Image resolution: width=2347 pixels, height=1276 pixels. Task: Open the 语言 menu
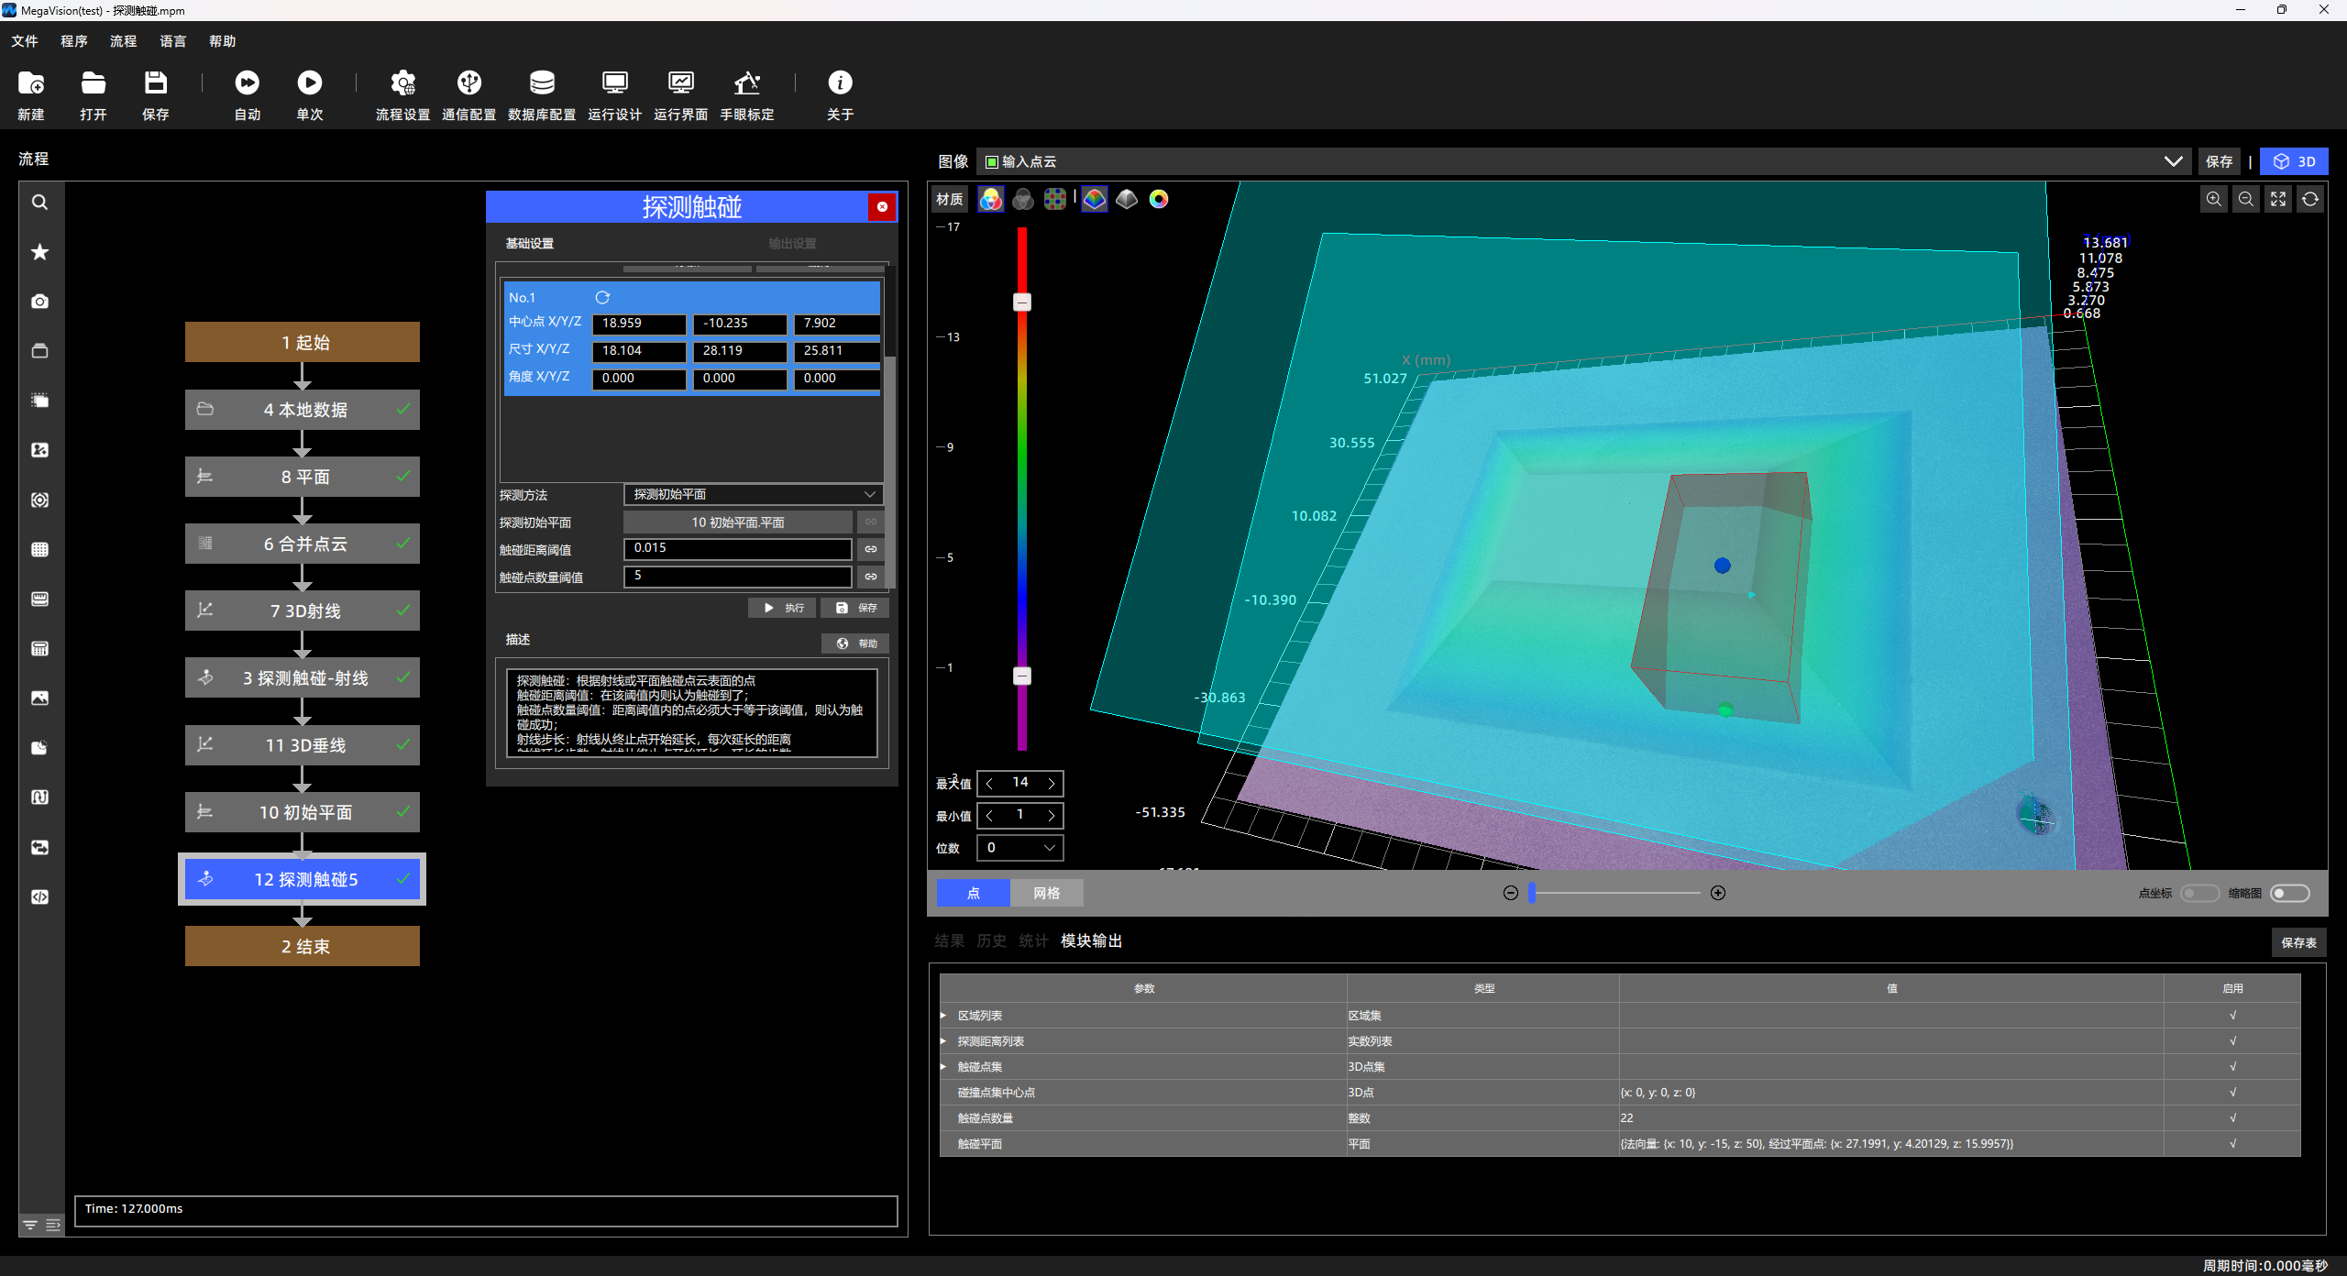173,41
